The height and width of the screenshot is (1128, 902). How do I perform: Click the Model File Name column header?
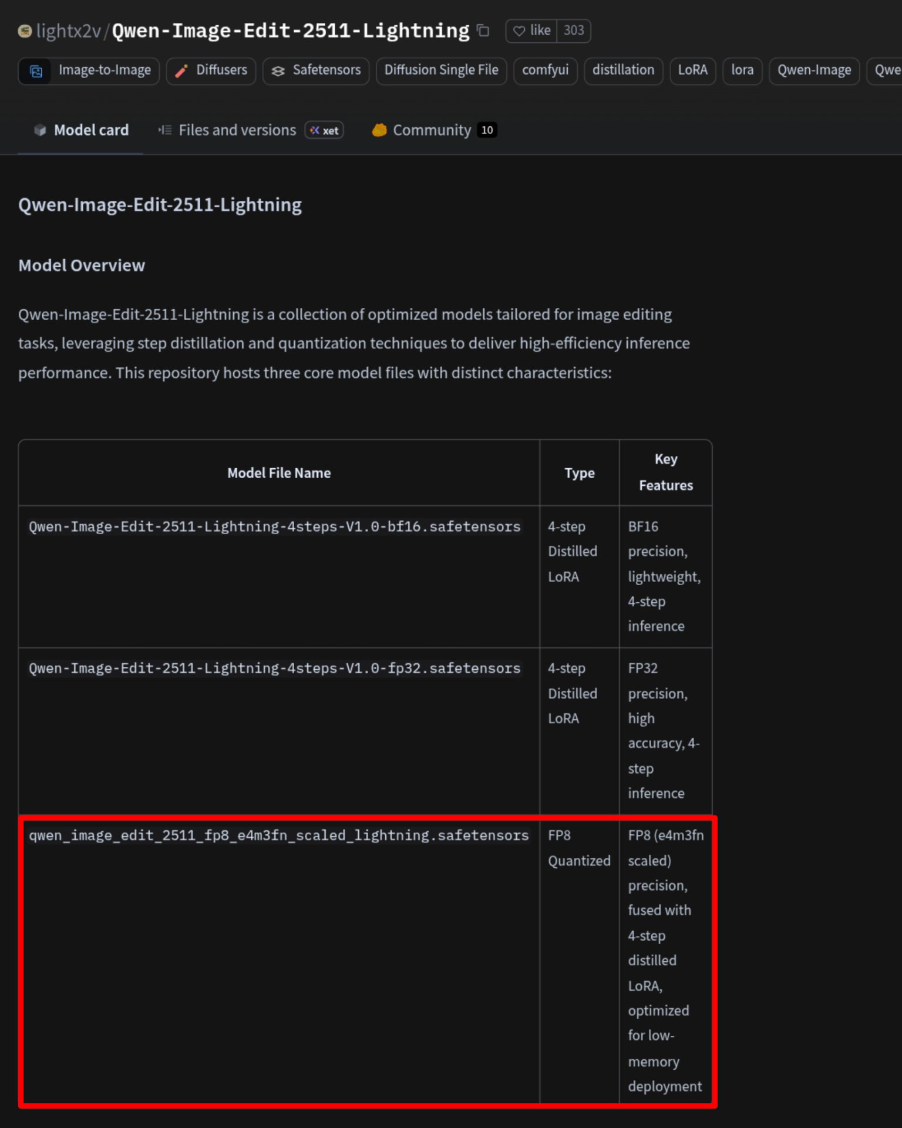point(279,473)
